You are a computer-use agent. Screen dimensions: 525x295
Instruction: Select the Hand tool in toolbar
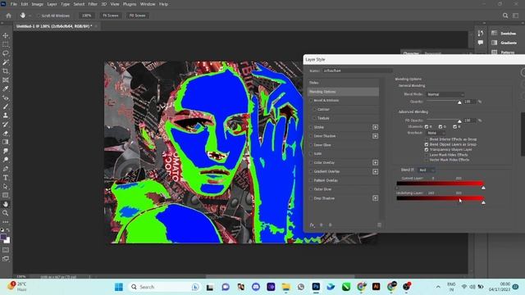(x=6, y=204)
